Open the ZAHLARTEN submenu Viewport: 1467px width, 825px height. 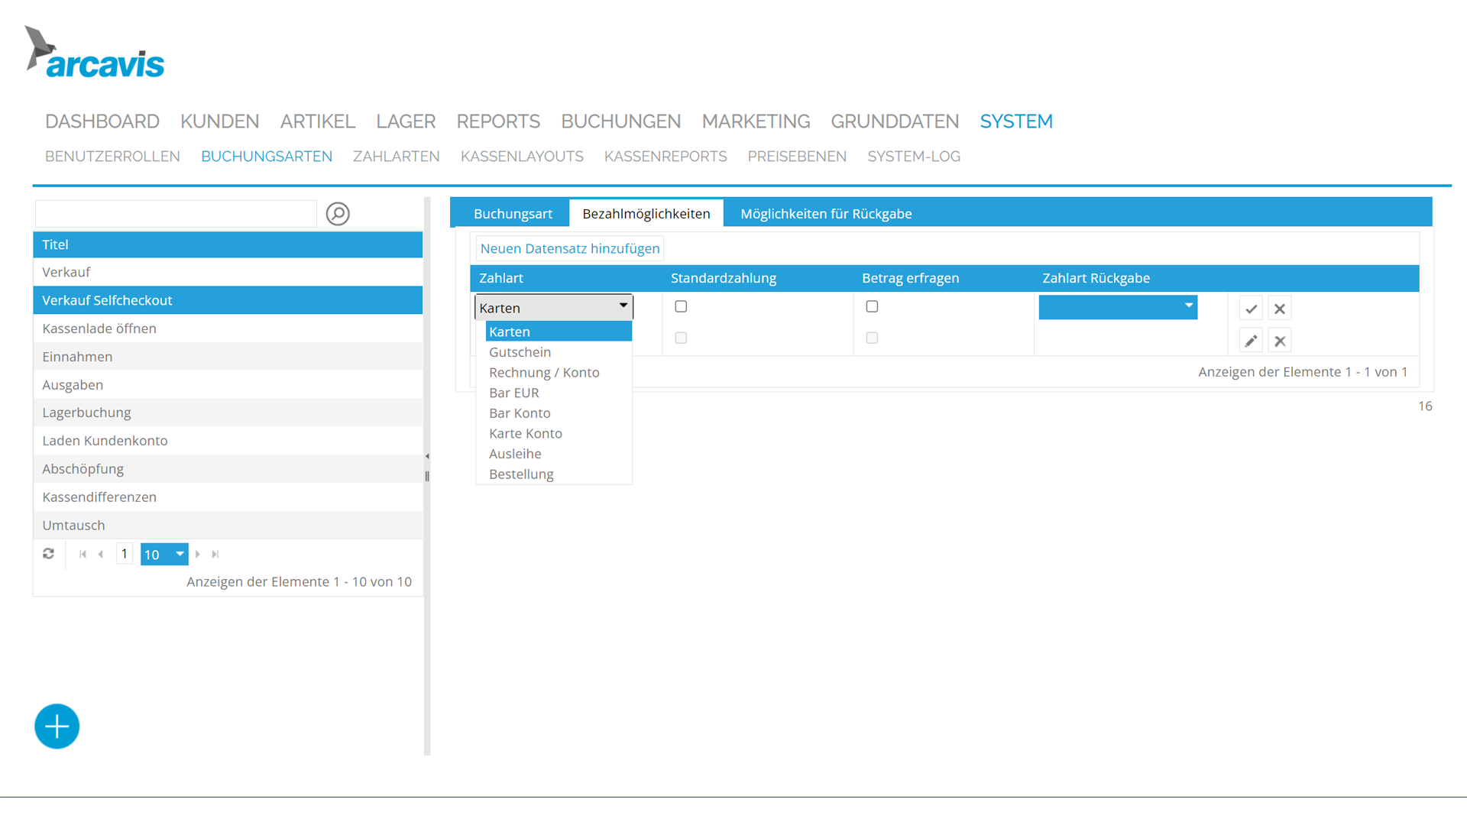396,157
